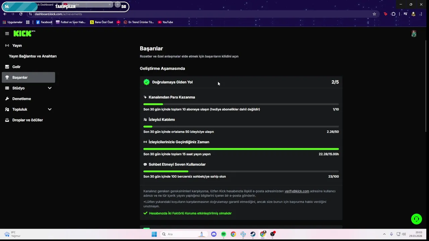Click the İki Faktörlü Koruma requirement text
The width and height of the screenshot is (429, 241).
pos(190,213)
